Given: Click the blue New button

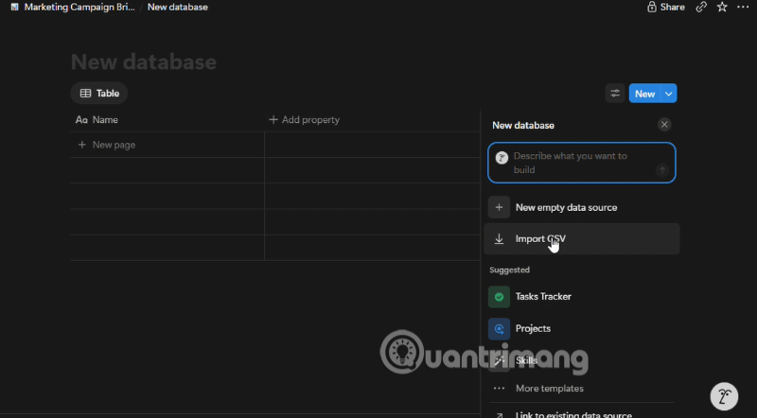Looking at the screenshot, I should (x=644, y=94).
